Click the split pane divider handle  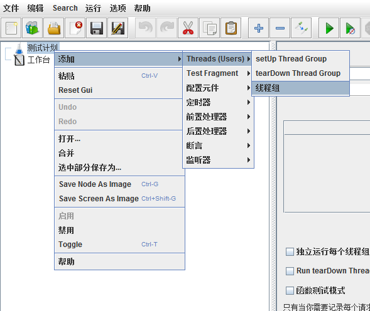pyautogui.click(x=273, y=177)
